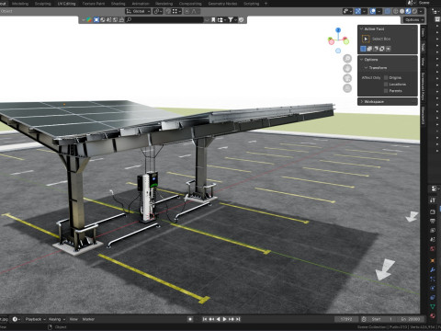Viewport: 441px width, 331px height.
Task: Switch to the Animation workspace tab
Action: pyautogui.click(x=141, y=4)
